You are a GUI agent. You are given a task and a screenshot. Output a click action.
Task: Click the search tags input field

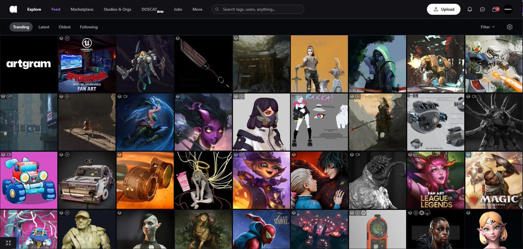258,9
